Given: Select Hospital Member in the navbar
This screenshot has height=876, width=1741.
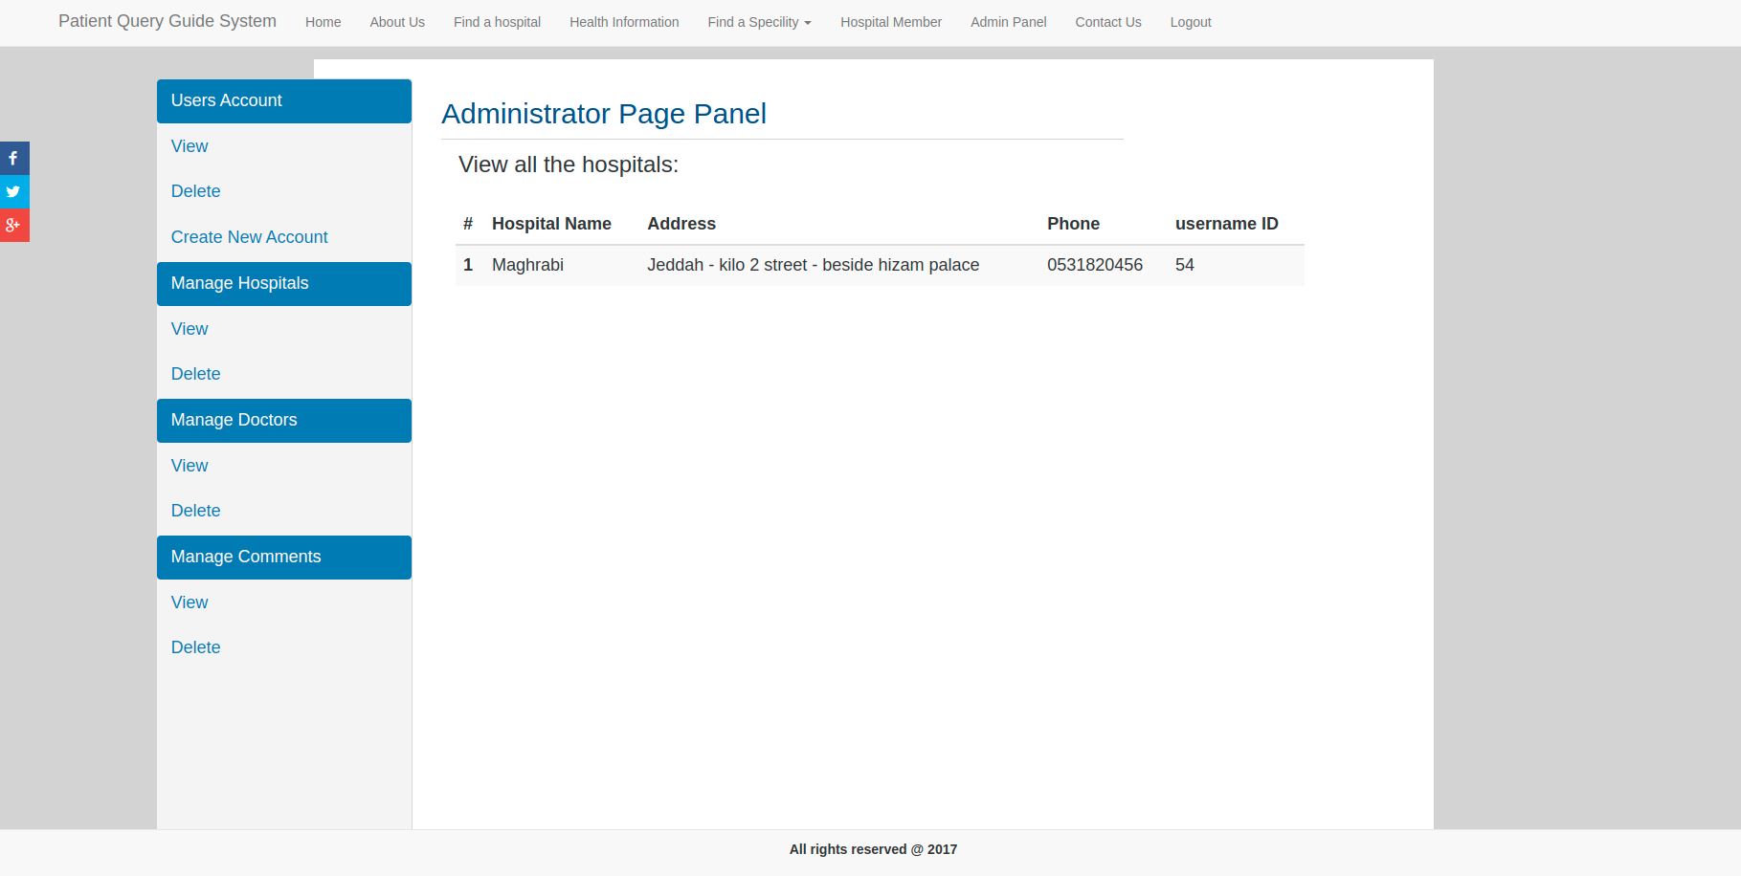Looking at the screenshot, I should [x=890, y=22].
